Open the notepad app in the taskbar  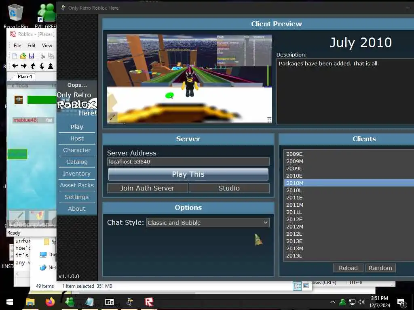[x=89, y=302]
